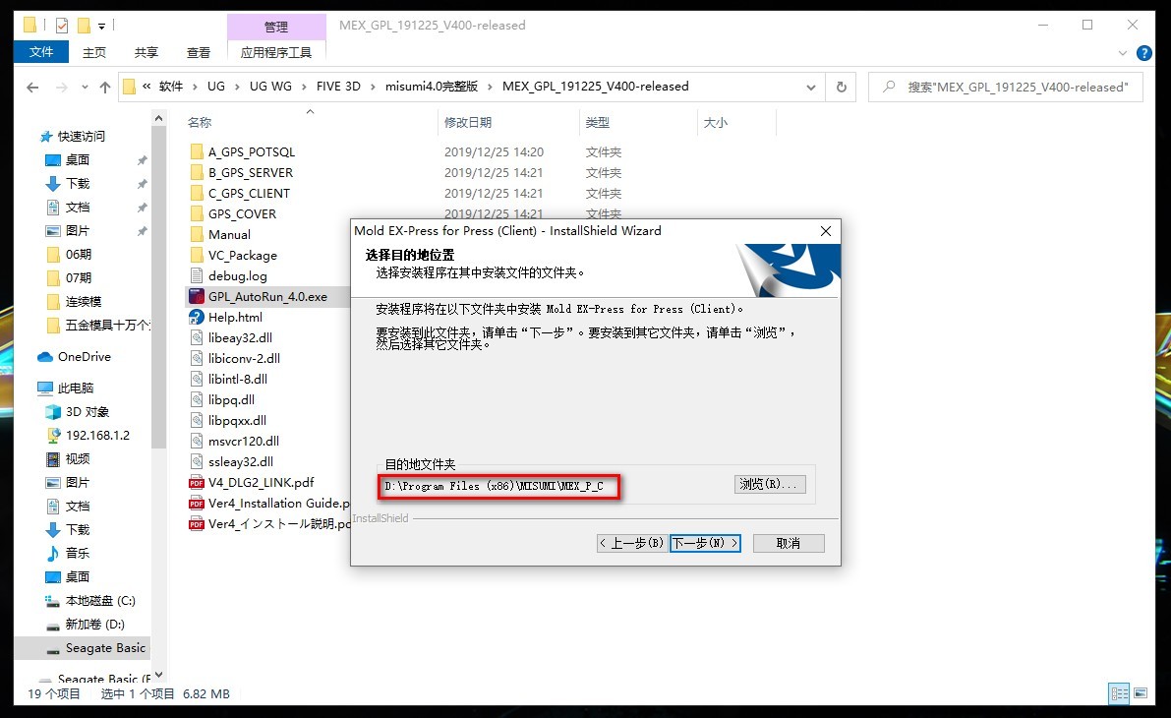1171x718 pixels.
Task: Go back with the back arrow
Action: point(31,87)
